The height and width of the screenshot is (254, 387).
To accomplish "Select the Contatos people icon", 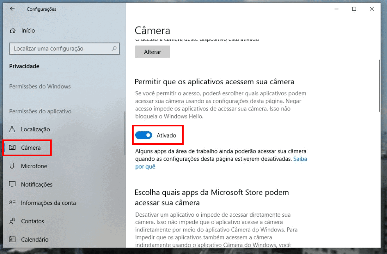I will click(12, 221).
